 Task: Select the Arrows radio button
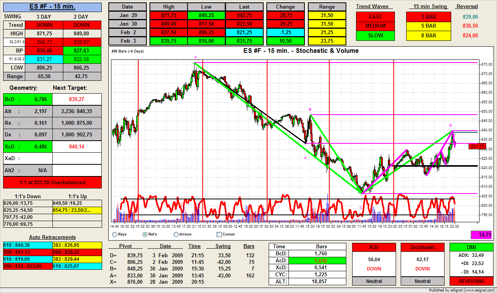coord(176,234)
